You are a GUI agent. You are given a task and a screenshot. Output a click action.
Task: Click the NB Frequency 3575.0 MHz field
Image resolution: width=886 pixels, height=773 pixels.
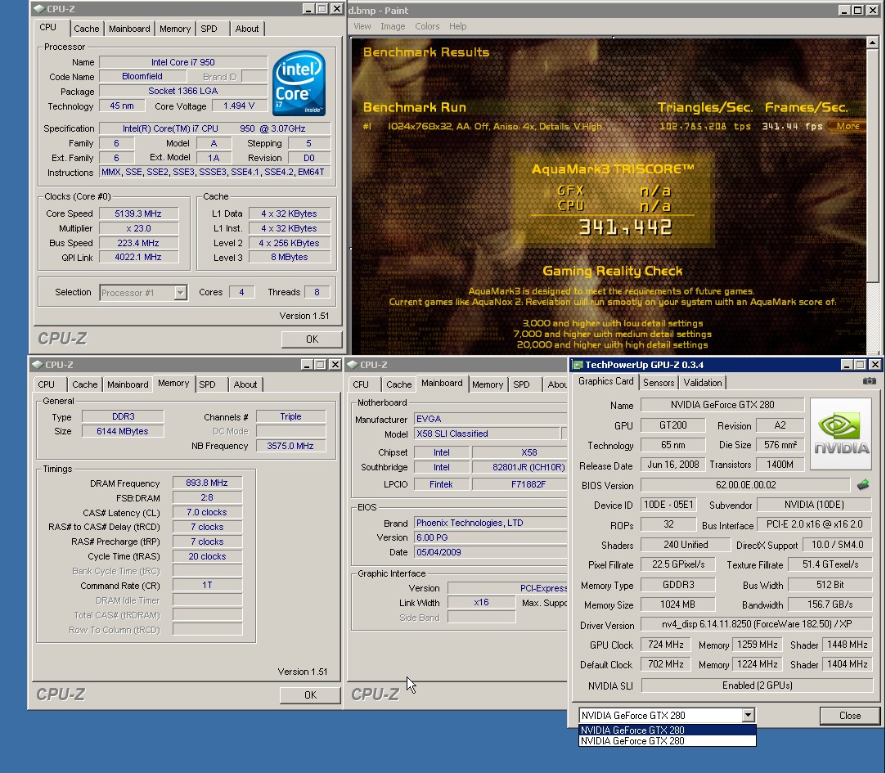(290, 446)
